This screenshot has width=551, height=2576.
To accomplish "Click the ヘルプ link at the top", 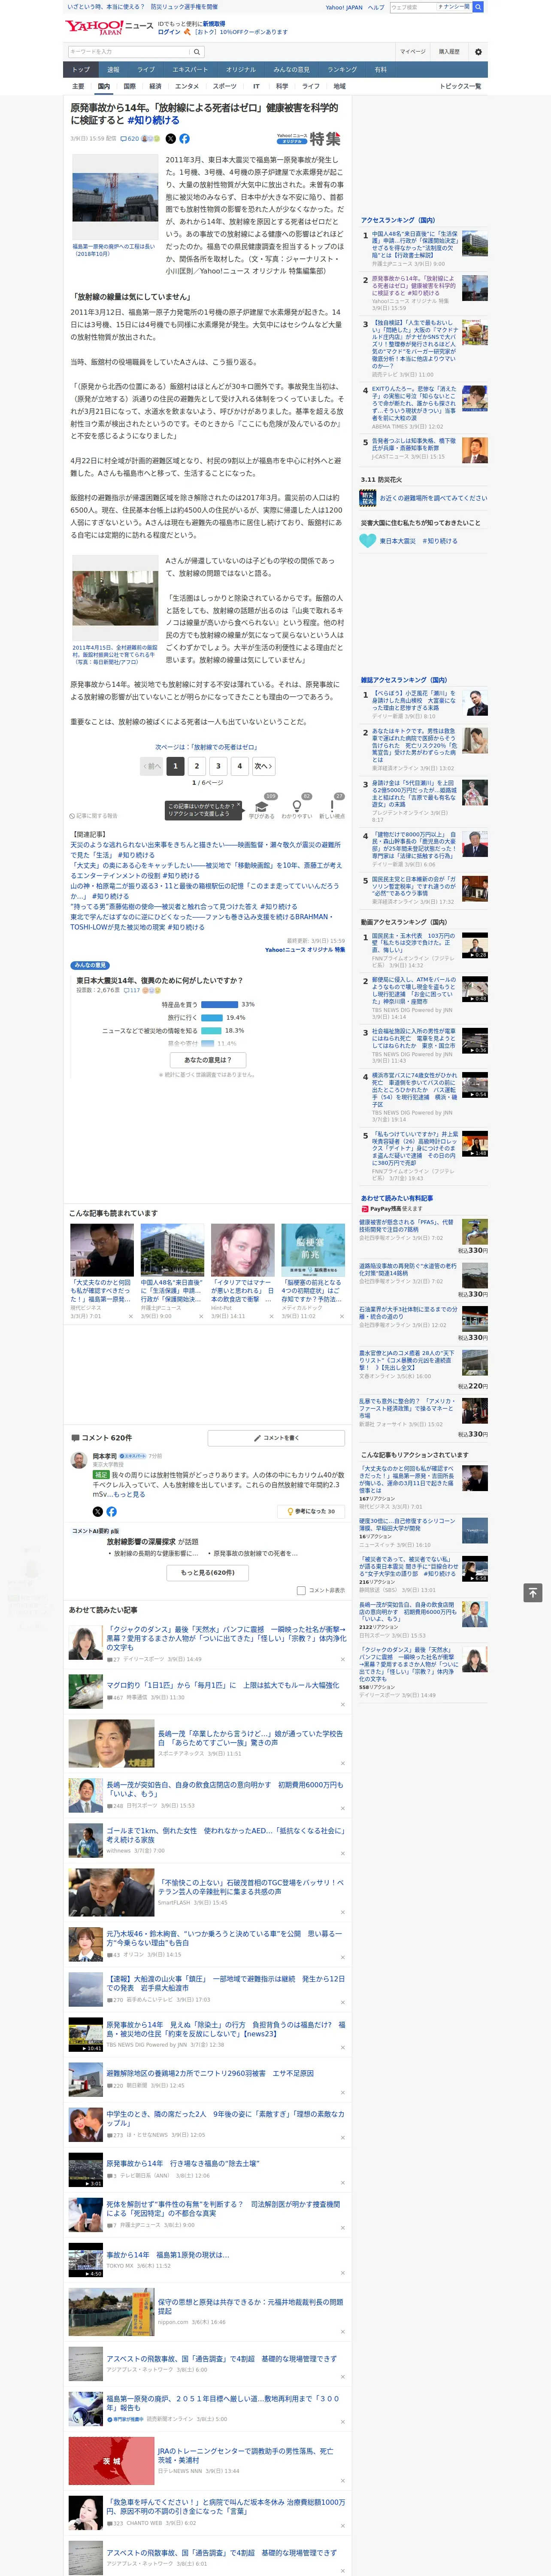I will tap(376, 7).
